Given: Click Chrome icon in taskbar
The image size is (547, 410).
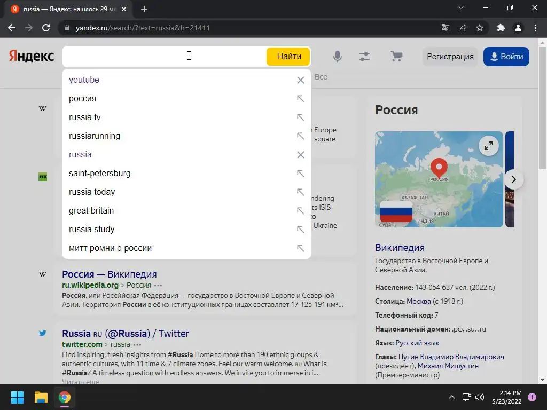Looking at the screenshot, I should [64, 397].
